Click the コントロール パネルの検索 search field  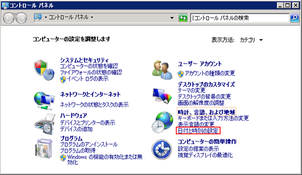240,18
